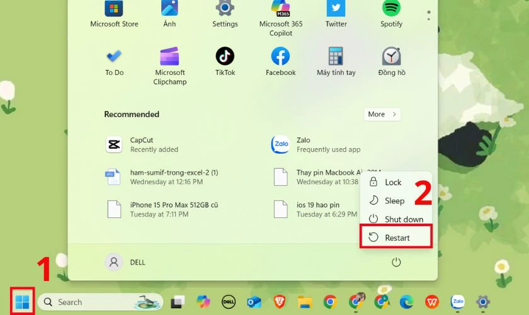Launch Microsoft 365 Copilot
This screenshot has height=315, width=529.
tap(281, 18)
